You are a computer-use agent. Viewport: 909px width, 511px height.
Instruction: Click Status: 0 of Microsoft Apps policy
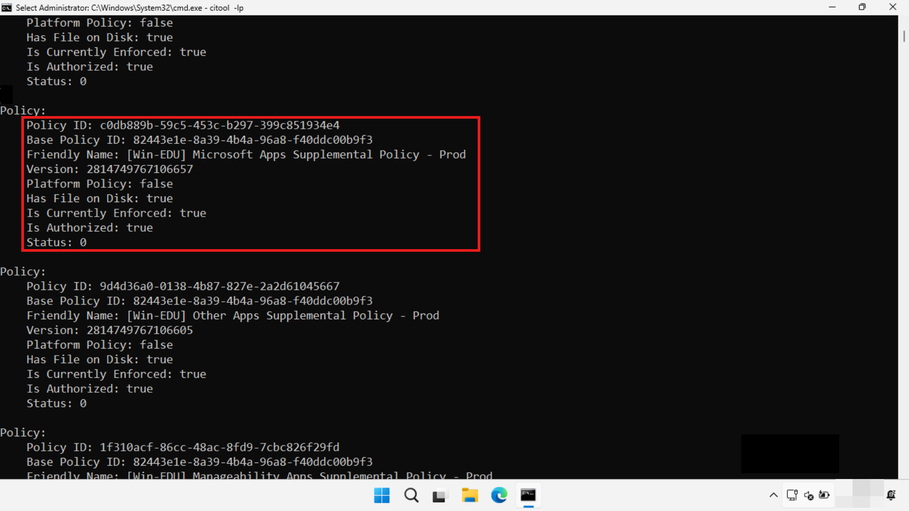point(56,242)
